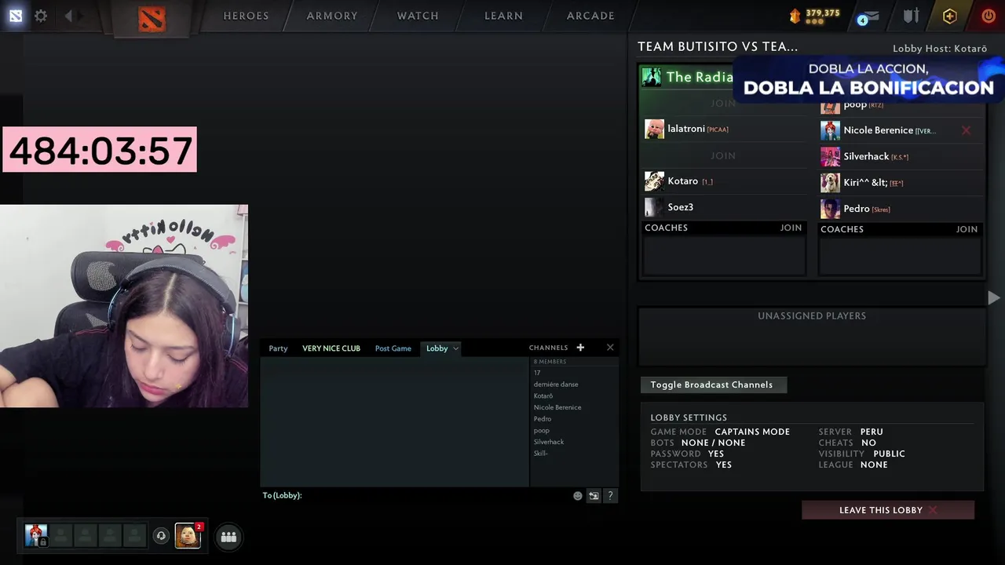Click the Unassigned Players area
1005x565 pixels.
pos(812,337)
